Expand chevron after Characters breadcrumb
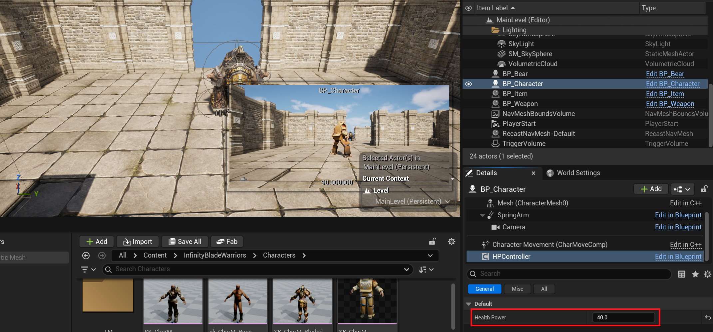Screen dimensions: 713x332 (304, 256)
